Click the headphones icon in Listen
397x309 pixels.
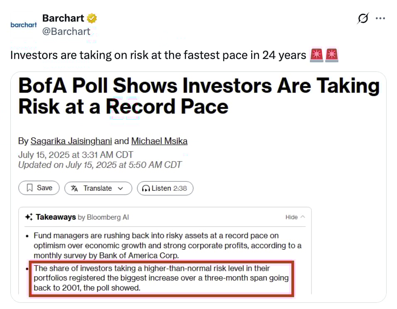pyautogui.click(x=146, y=189)
